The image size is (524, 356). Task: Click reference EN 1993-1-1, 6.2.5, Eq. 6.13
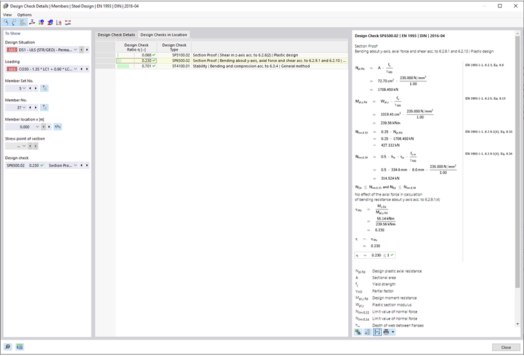(x=485, y=98)
